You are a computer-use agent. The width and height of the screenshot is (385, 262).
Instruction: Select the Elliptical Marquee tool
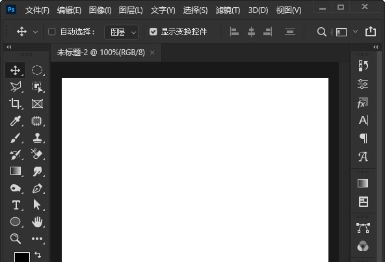[37, 70]
